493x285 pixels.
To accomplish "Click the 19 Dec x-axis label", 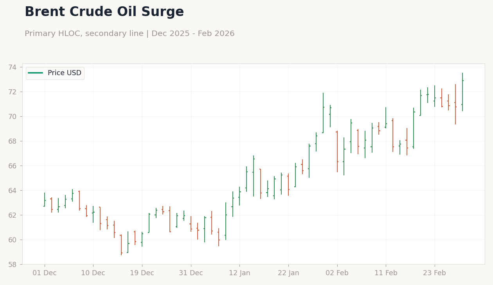I will 142,273.
